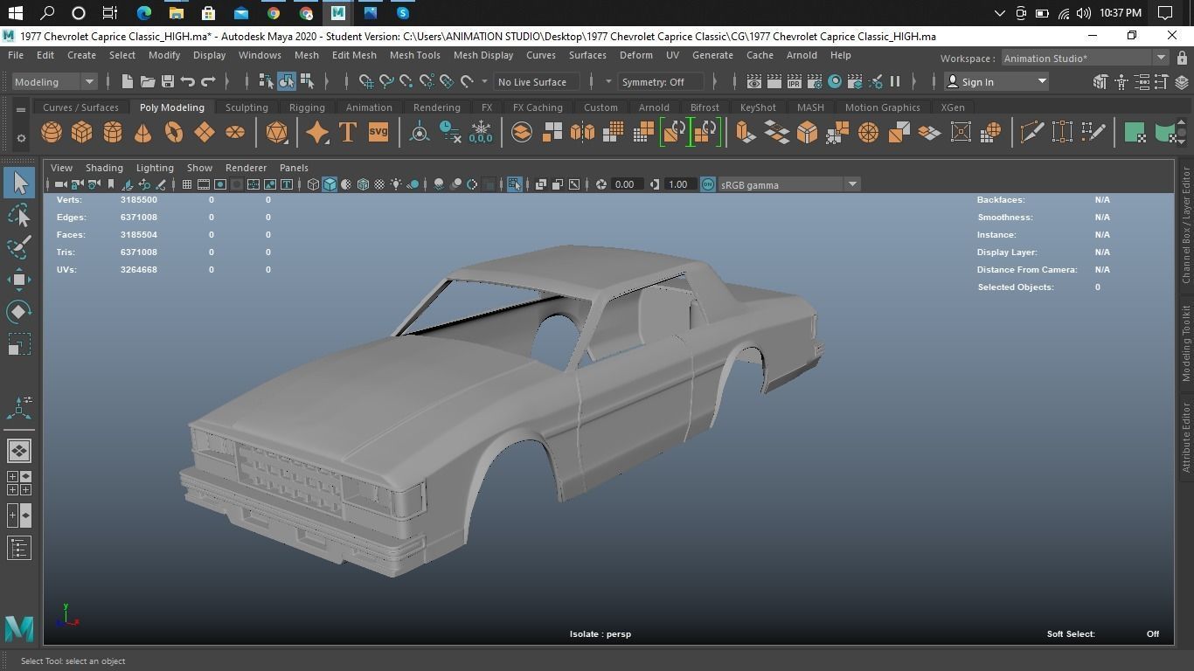Viewport: 1194px width, 671px height.
Task: Click the Save Scene disk icon
Action: [x=167, y=82]
